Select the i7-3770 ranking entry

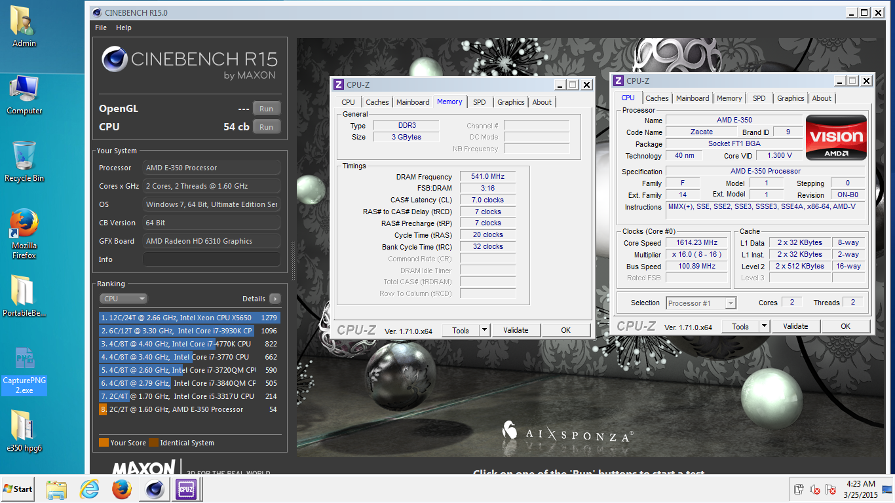[x=190, y=357]
